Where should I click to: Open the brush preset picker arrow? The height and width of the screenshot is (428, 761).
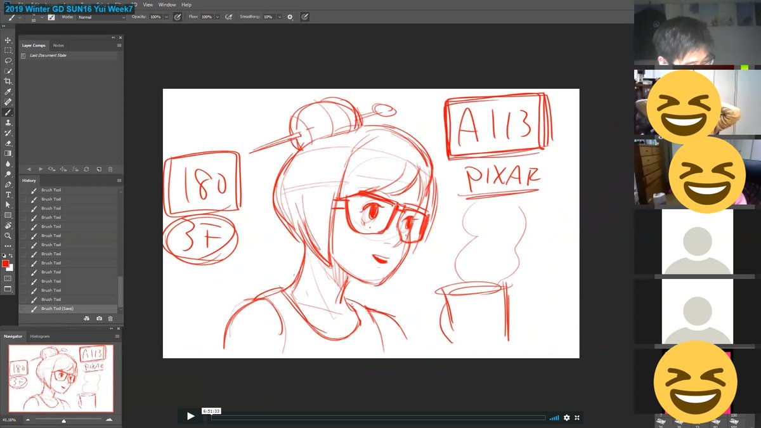tap(42, 17)
